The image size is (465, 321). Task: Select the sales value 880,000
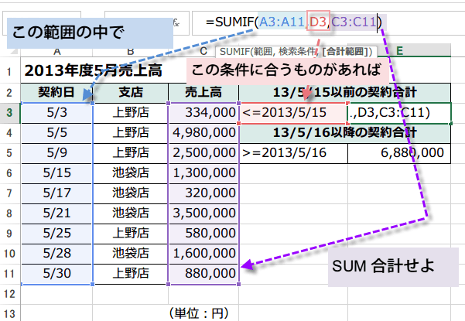[203, 274]
